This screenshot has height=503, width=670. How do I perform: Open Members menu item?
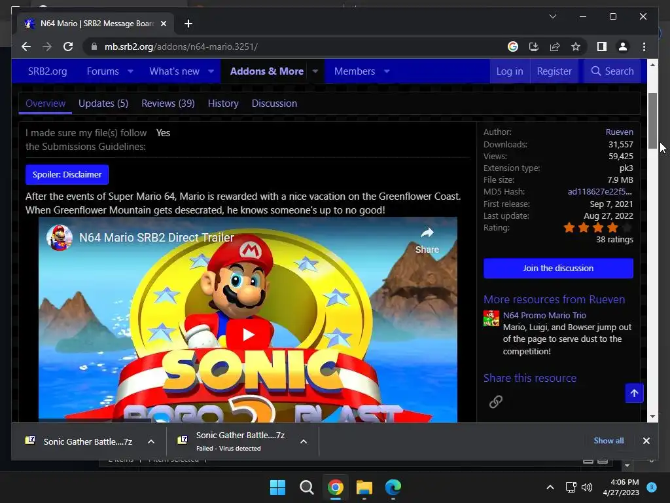click(x=355, y=71)
